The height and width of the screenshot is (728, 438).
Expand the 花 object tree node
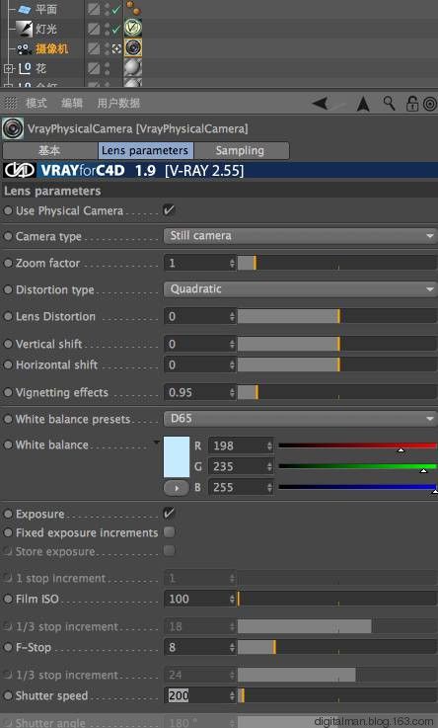coord(8,69)
